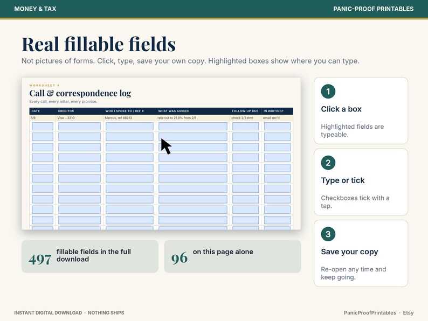Click the 'Click a box' step title
The width and height of the screenshot is (428, 321).
point(341,109)
